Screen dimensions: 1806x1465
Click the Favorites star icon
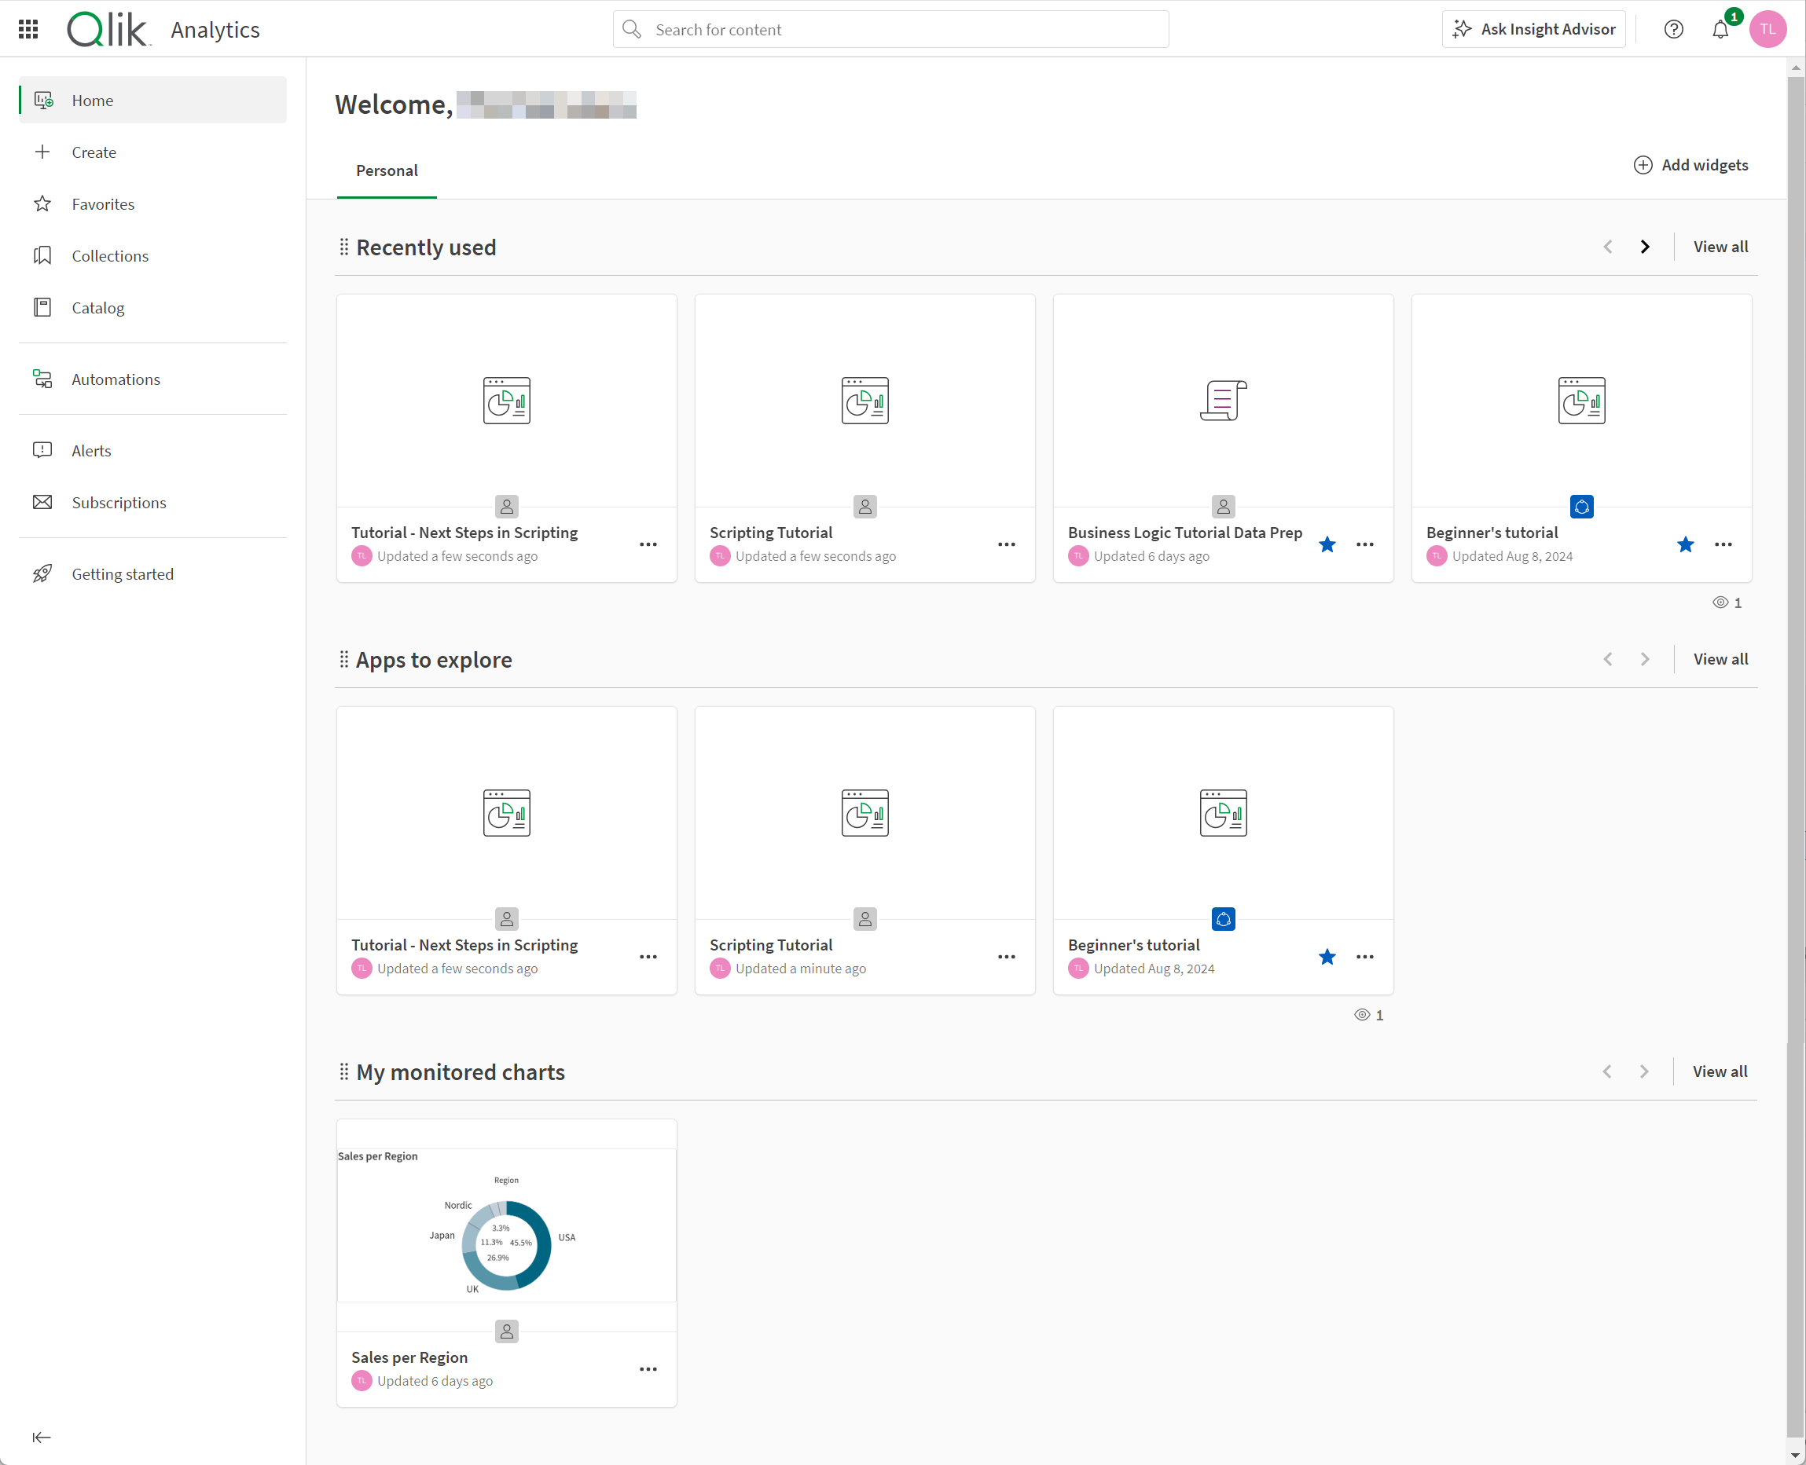click(x=43, y=203)
